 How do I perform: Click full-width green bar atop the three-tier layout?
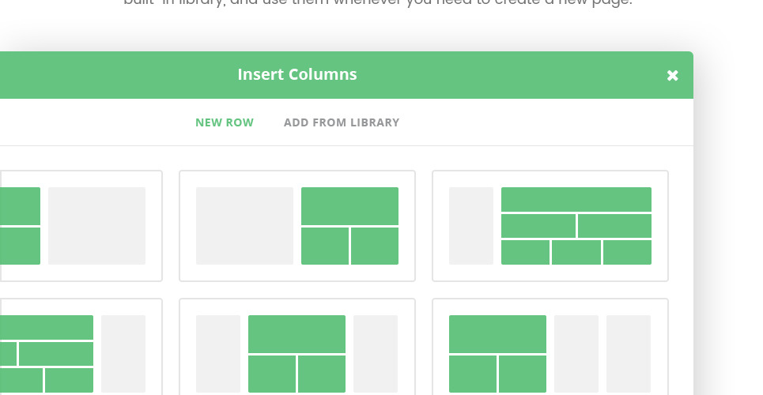pos(576,199)
